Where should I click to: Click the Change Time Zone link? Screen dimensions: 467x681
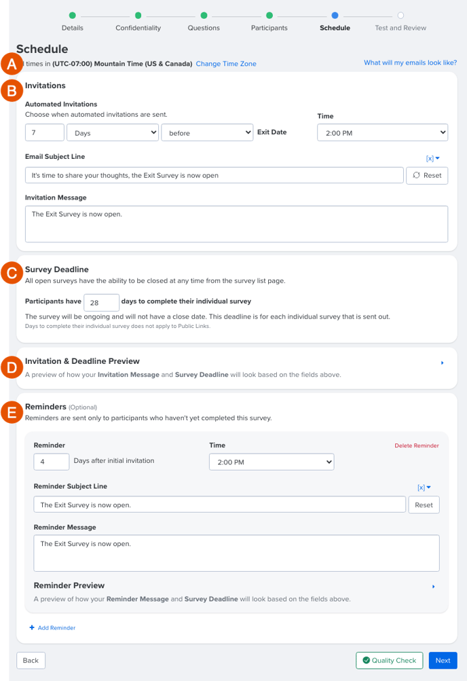(226, 64)
